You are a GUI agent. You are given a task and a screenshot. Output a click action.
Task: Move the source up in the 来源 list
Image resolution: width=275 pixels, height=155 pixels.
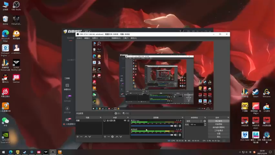click(117, 136)
